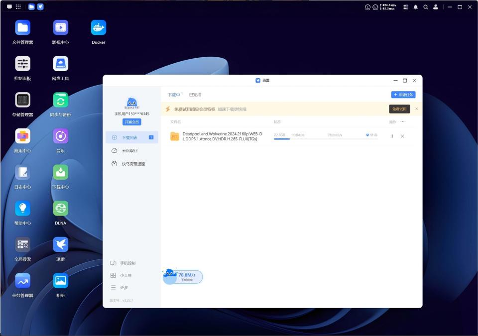Click the search magnifier in top bar
Image resolution: width=478 pixels, height=336 pixels.
pyautogui.click(x=426, y=7)
